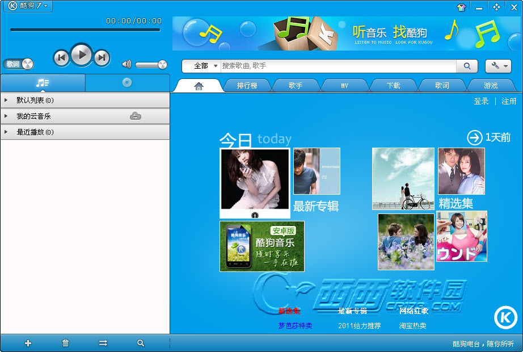This screenshot has width=523, height=352.
Task: Change play mode with the arrows icon
Action: [x=103, y=343]
